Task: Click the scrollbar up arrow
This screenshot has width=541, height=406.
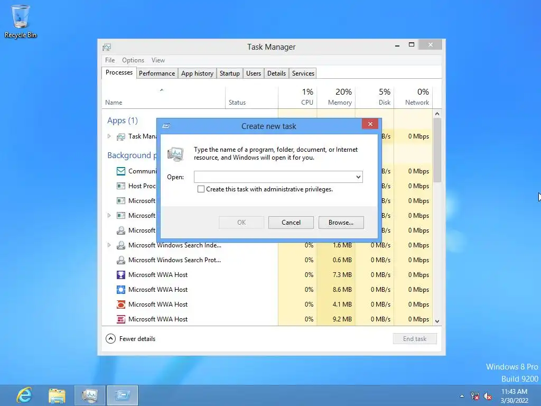Action: (437, 114)
